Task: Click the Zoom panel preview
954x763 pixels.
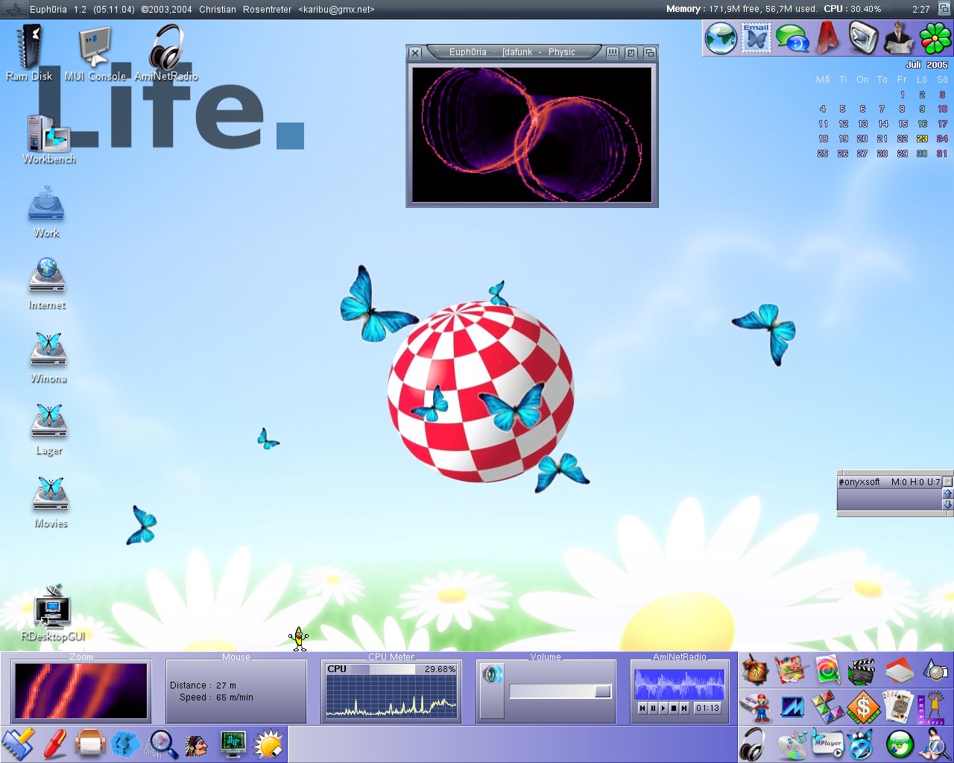Action: click(x=81, y=691)
